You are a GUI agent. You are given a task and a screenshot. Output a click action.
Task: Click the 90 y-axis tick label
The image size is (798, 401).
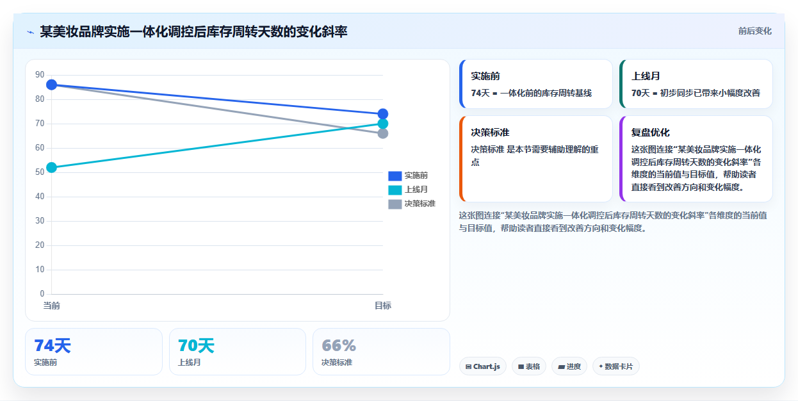40,75
